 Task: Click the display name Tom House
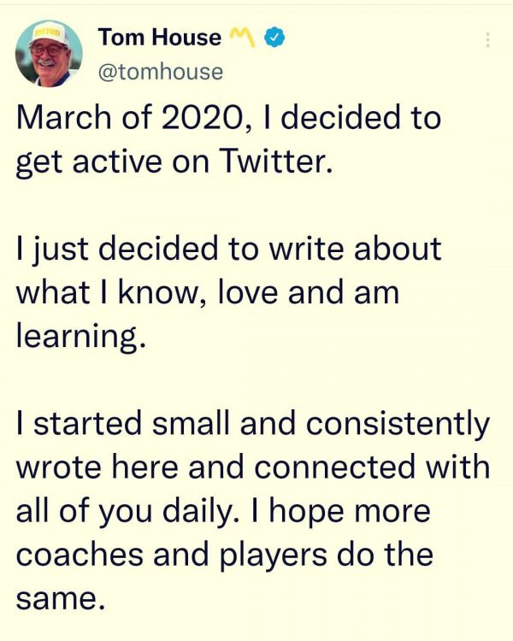tap(160, 38)
